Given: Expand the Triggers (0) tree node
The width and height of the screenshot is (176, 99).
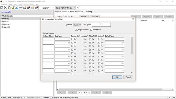Looking at the screenshot, I should pyautogui.click(x=1, y=27).
